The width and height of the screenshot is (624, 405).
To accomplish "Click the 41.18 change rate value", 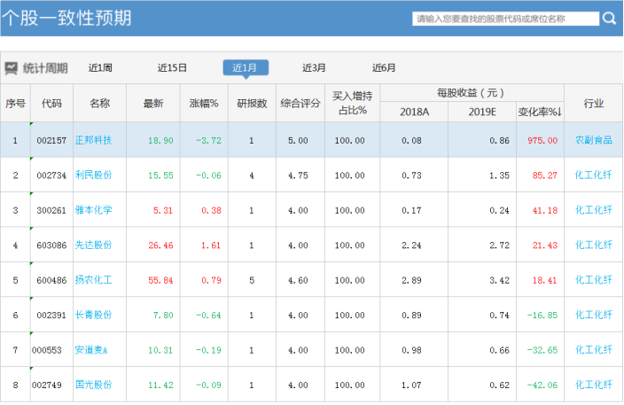I will click(x=545, y=210).
